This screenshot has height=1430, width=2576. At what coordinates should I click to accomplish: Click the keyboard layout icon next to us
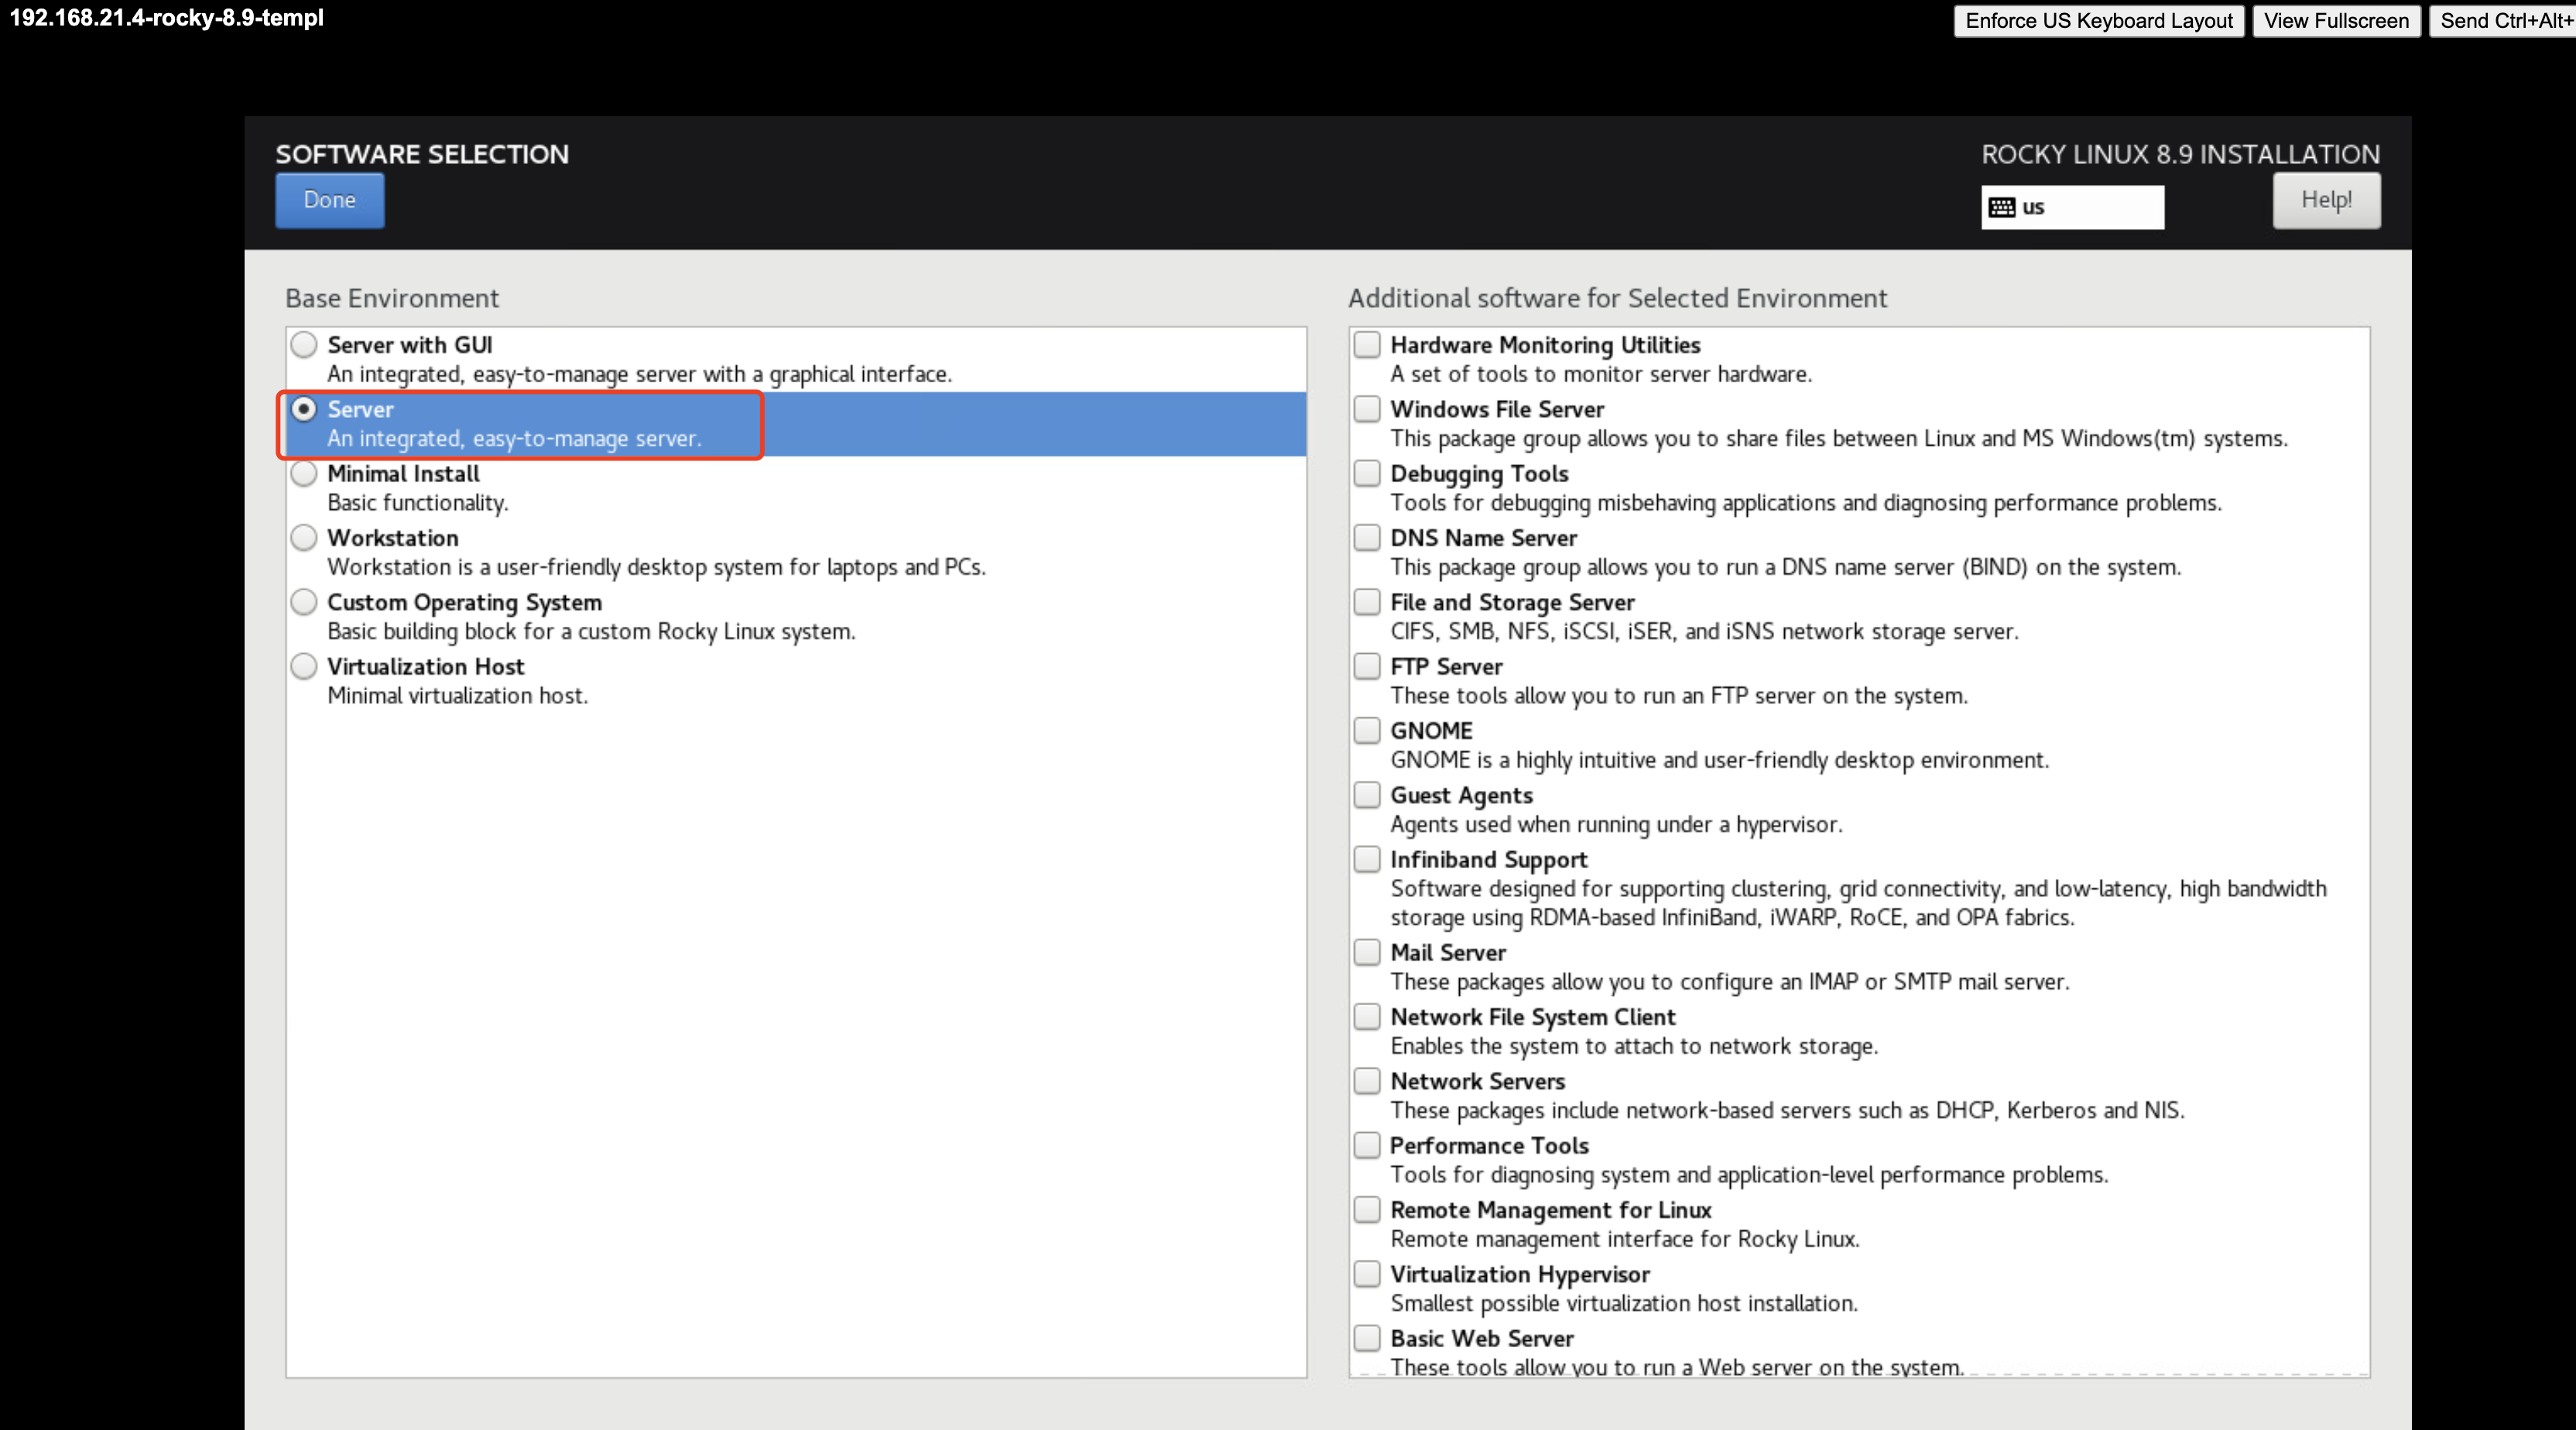click(x=2001, y=207)
